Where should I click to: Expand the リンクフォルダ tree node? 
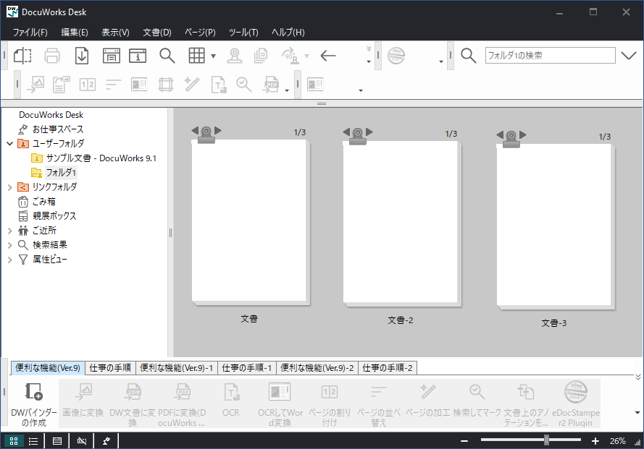(x=10, y=187)
